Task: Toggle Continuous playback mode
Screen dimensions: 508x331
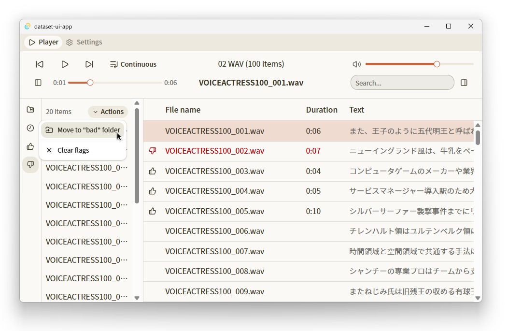Action: point(133,64)
